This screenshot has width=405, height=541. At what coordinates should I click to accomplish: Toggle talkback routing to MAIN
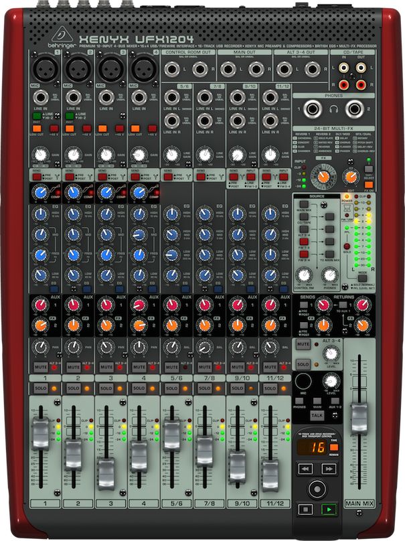click(317, 401)
